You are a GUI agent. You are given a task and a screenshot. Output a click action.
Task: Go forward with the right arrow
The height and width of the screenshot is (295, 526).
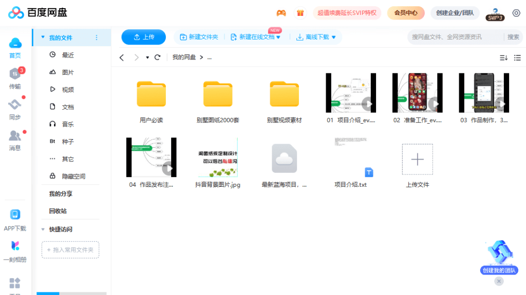point(136,57)
